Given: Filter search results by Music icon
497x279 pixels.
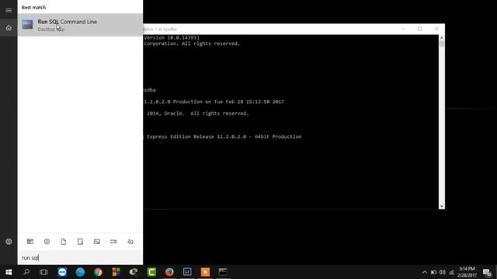Looking at the screenshot, I should point(130,242).
